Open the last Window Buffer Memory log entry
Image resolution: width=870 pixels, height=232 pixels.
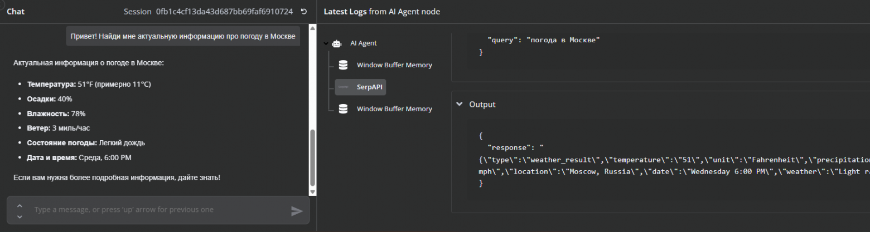(x=394, y=109)
